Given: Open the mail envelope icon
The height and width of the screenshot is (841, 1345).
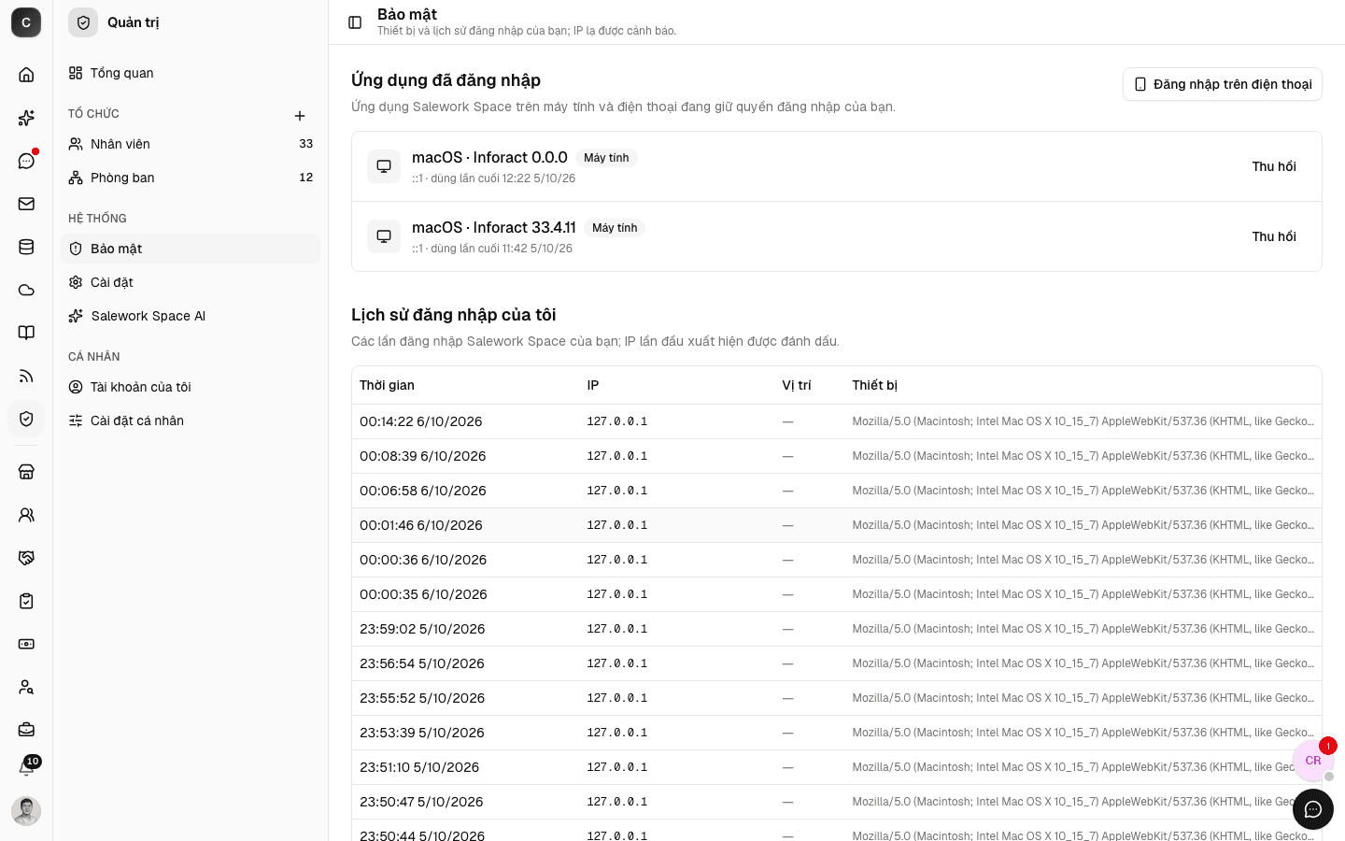Looking at the screenshot, I should (x=26, y=204).
